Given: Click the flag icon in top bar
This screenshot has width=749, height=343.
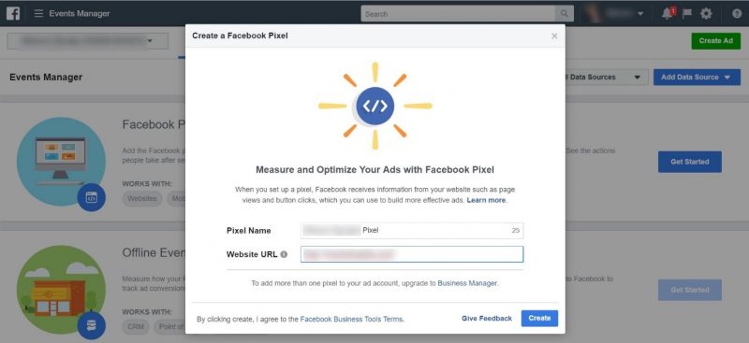Looking at the screenshot, I should pos(687,13).
